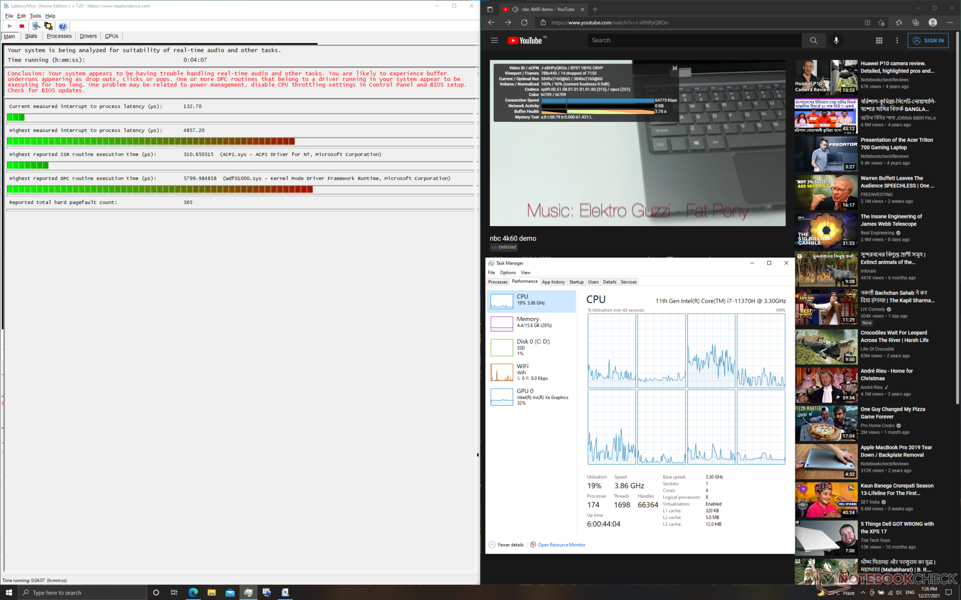Image resolution: width=961 pixels, height=600 pixels.
Task: Click YouTube voice search microphone icon
Action: pyautogui.click(x=836, y=40)
